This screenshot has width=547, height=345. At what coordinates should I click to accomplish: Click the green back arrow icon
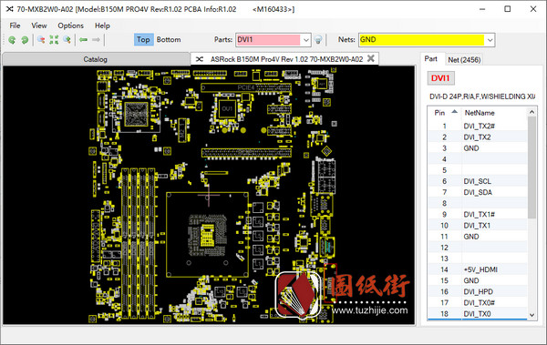pyautogui.click(x=83, y=40)
